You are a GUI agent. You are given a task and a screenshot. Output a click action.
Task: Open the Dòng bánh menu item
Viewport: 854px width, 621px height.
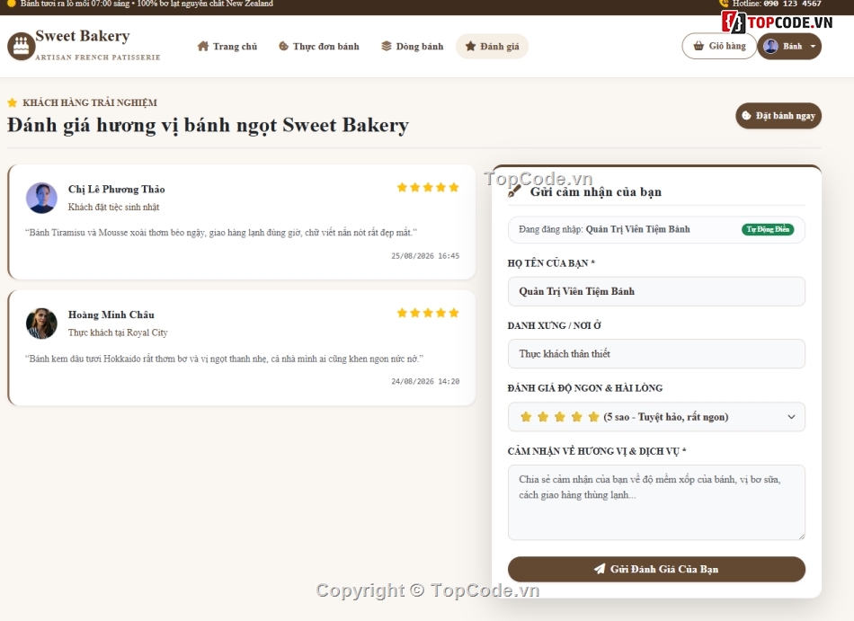[413, 46]
